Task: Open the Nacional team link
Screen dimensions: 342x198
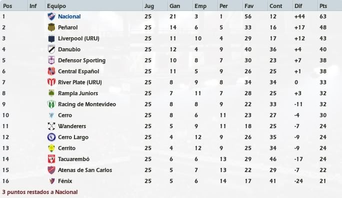Action: point(69,16)
